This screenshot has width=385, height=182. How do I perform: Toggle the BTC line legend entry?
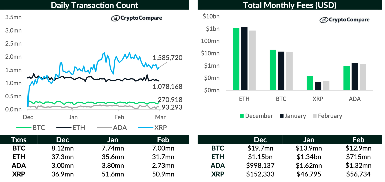pyautogui.click(x=31, y=128)
